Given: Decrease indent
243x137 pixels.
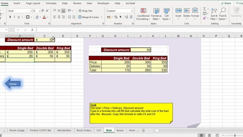Looking at the screenshot, I should click(x=69, y=17).
